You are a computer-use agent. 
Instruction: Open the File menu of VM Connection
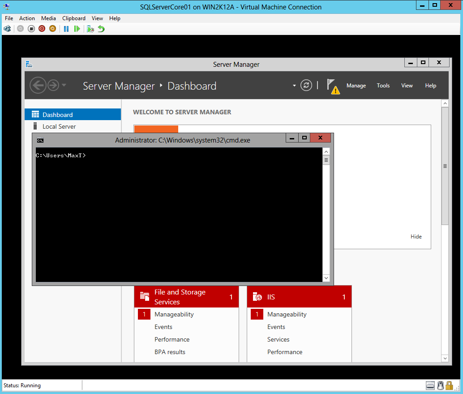[9, 18]
